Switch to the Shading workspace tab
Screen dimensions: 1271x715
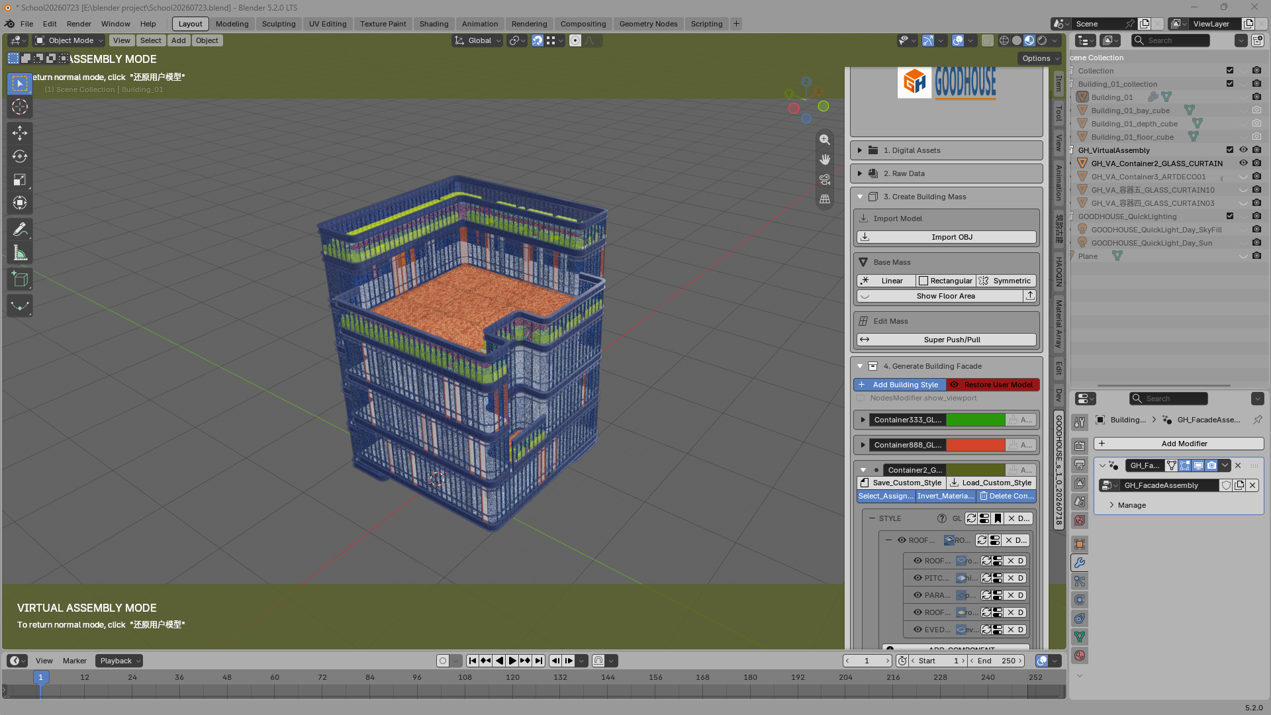[434, 24]
